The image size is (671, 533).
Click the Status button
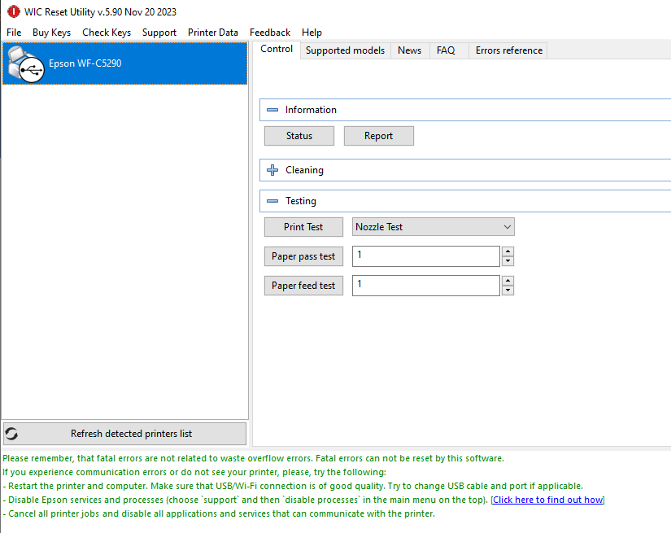tap(299, 136)
